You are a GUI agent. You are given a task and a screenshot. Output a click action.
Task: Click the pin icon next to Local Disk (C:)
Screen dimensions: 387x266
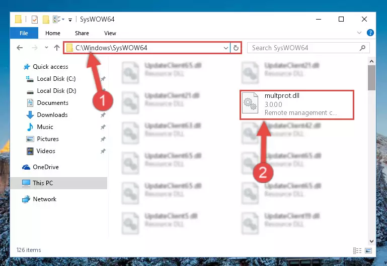(x=103, y=79)
